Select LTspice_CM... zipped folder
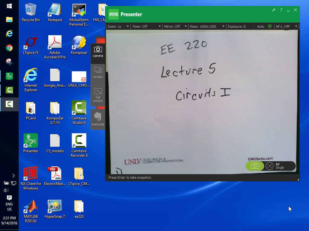 79,176
